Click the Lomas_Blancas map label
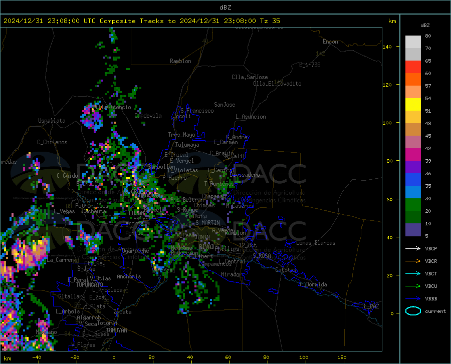Viewport: 451px width, 364px height. pyautogui.click(x=316, y=243)
